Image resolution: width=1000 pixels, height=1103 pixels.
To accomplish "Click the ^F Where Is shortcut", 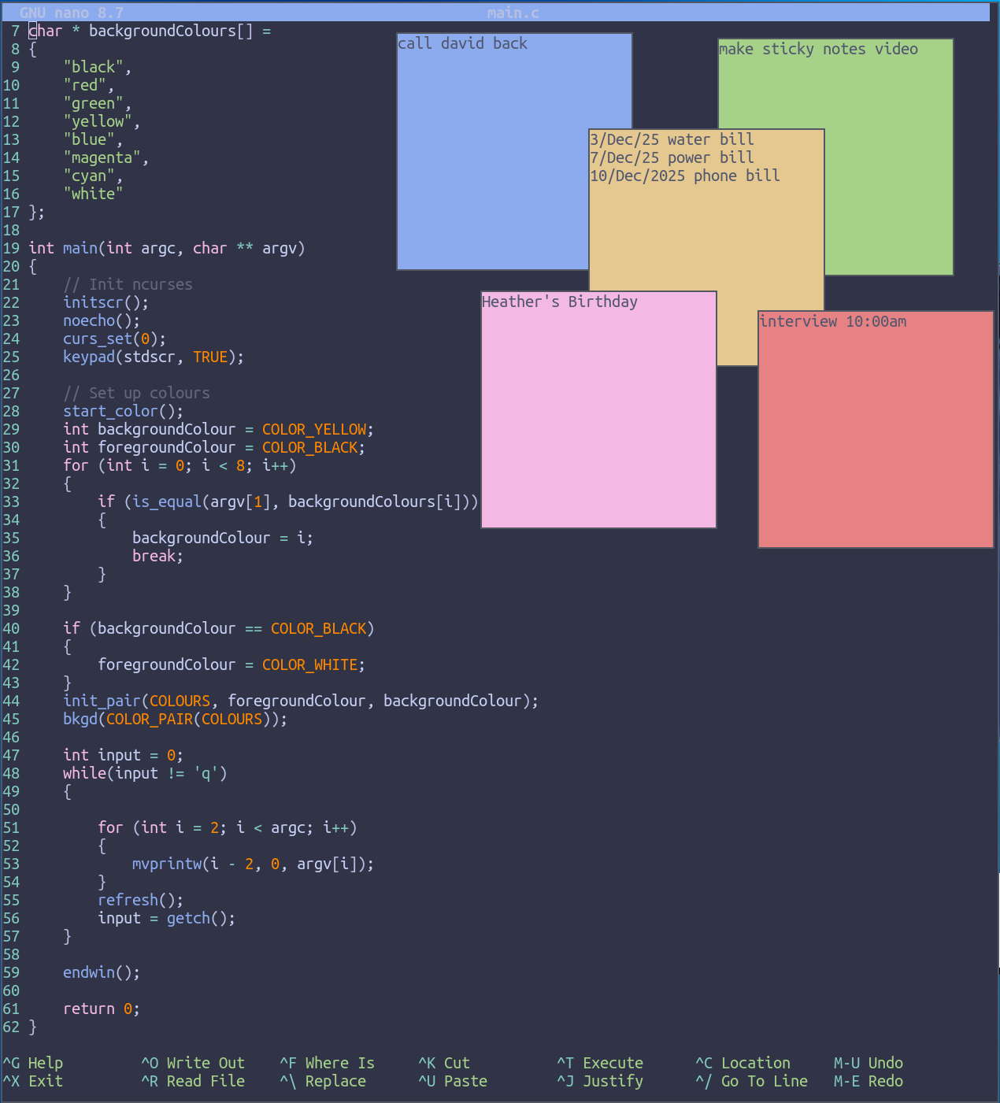I will point(327,1063).
